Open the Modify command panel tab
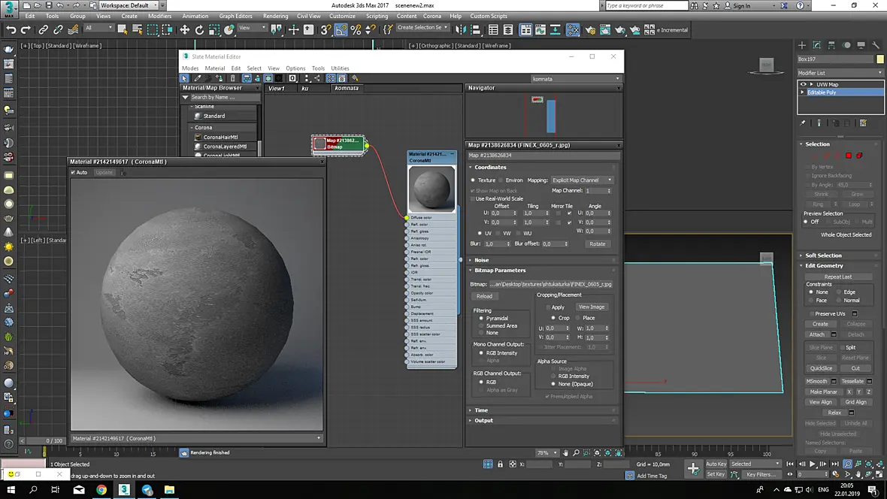 pos(817,44)
